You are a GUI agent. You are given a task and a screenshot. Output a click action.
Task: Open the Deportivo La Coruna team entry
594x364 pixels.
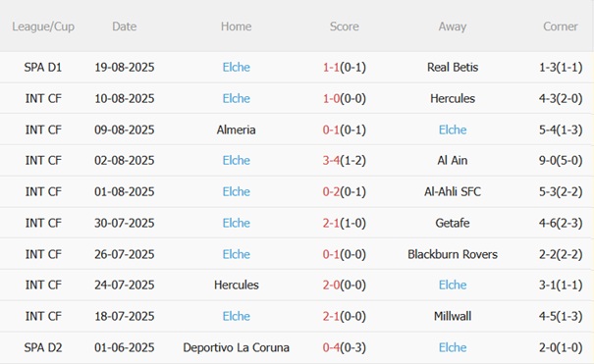point(236,347)
